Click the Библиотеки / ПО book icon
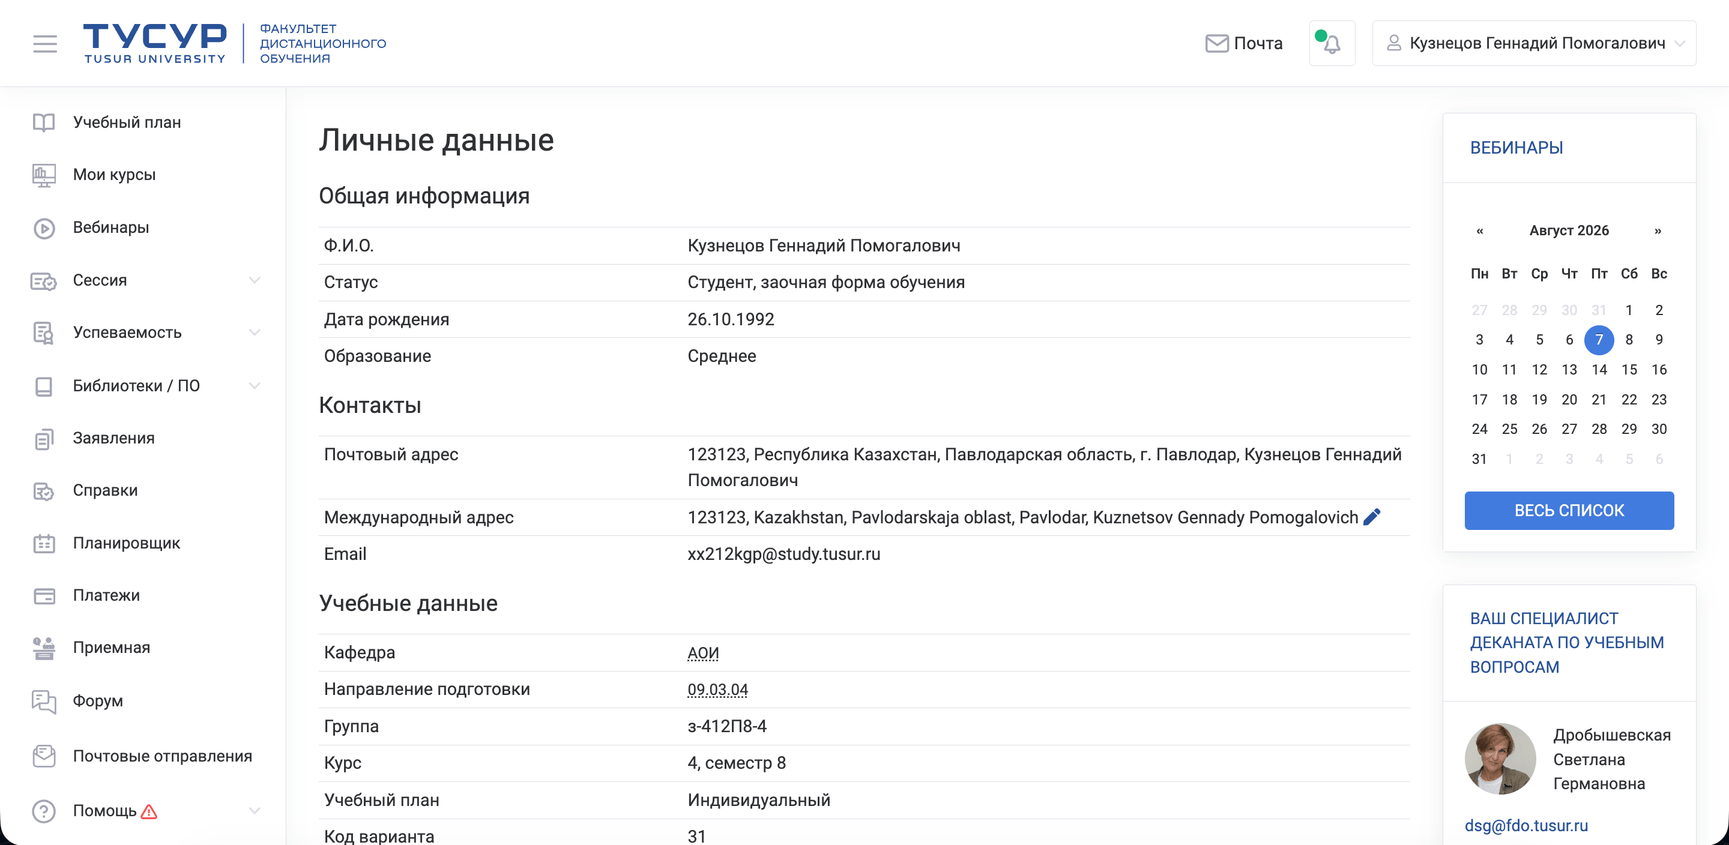The width and height of the screenshot is (1729, 845). coord(44,386)
